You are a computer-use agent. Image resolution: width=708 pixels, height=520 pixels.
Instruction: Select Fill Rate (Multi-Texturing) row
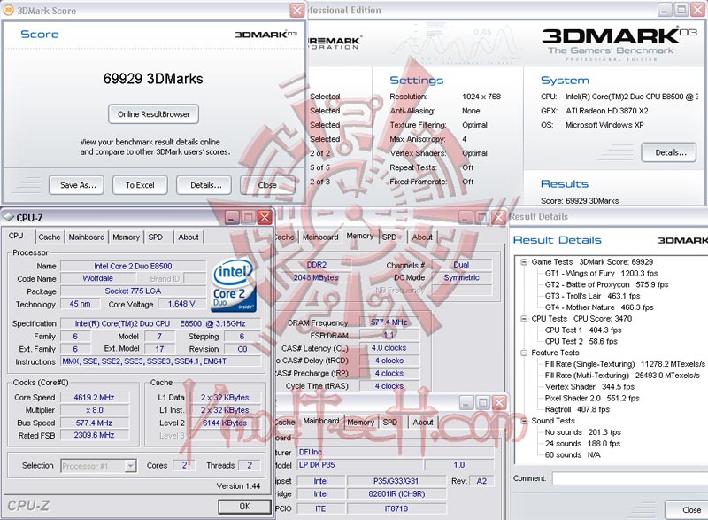click(622, 375)
